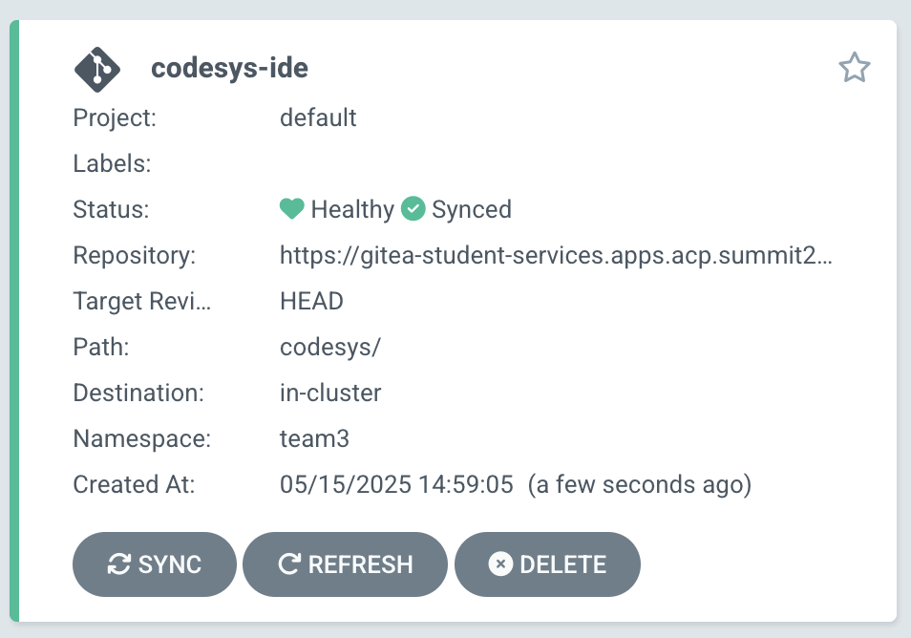Click the created timestamp 05/15/2025 14:59:05
Screen dimensions: 911x638
pos(396,484)
